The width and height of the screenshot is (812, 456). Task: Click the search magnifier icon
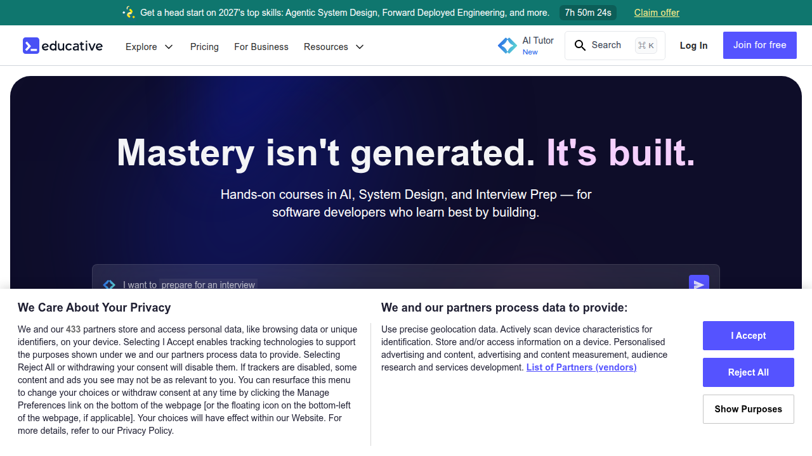coord(580,46)
